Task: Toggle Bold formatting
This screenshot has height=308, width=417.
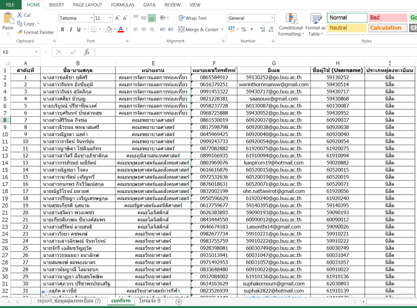Action: pyautogui.click(x=63, y=30)
